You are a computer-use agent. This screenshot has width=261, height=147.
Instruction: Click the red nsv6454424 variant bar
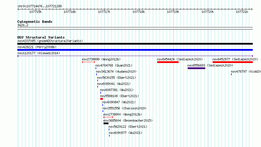pos(168,62)
